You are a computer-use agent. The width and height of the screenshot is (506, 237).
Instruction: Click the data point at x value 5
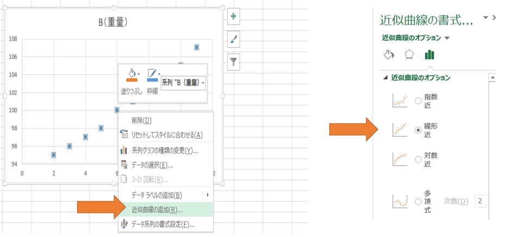pyautogui.click(x=101, y=128)
